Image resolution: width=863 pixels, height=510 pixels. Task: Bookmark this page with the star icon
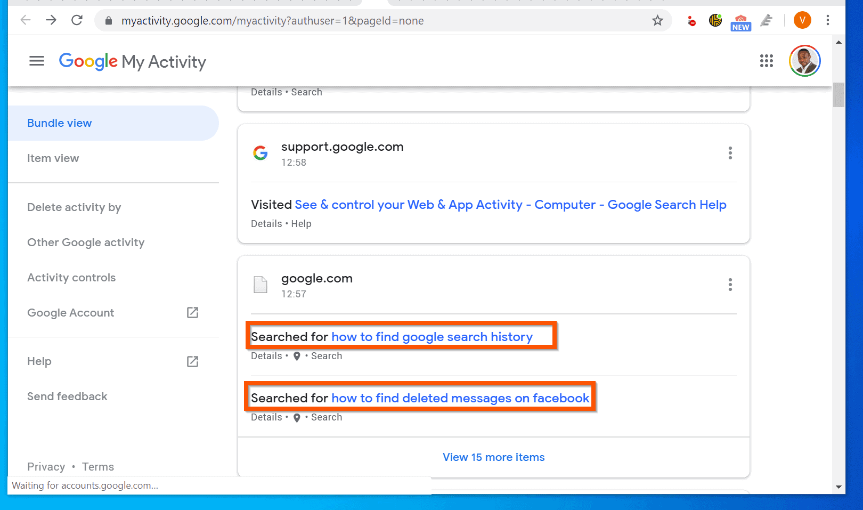tap(657, 20)
